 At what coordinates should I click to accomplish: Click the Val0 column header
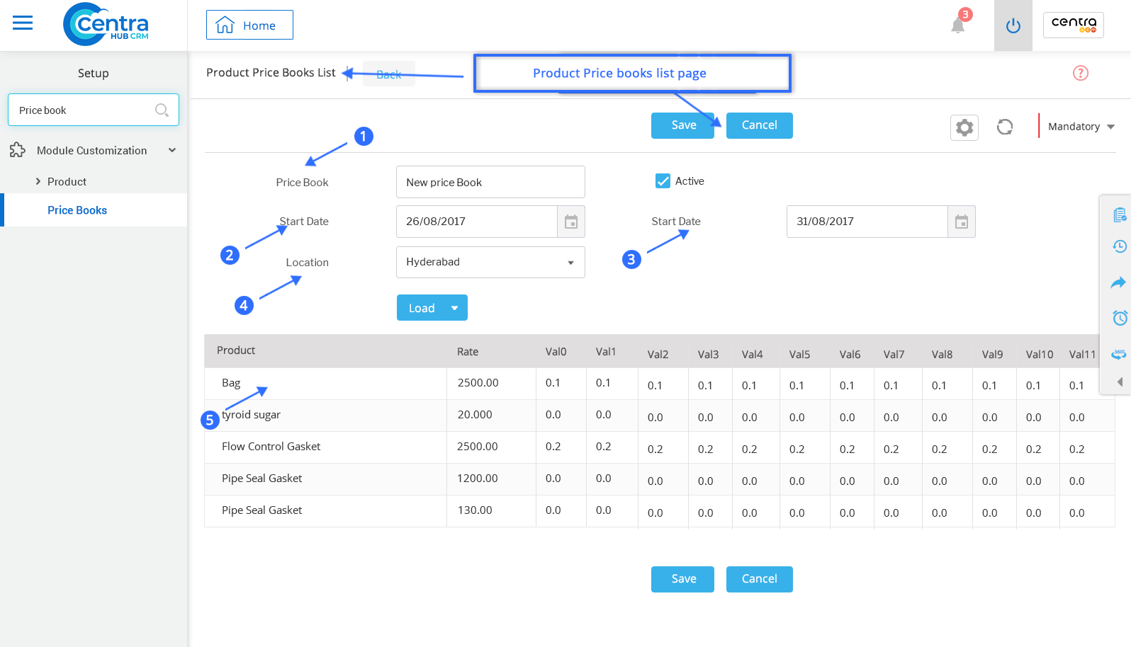point(556,352)
